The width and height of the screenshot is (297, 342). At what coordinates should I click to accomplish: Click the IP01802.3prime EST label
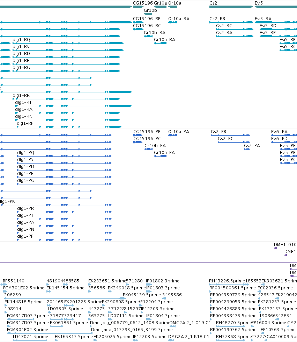click(x=163, y=281)
